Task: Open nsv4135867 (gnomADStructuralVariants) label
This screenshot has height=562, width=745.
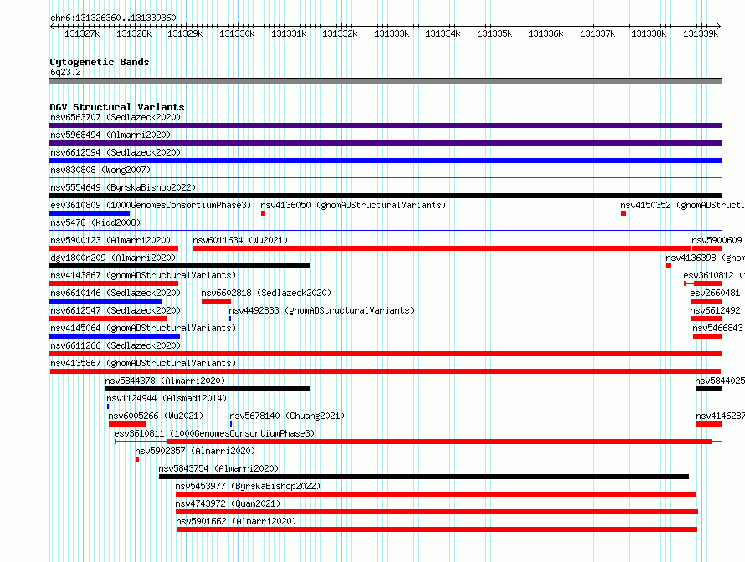Action: pos(143,363)
